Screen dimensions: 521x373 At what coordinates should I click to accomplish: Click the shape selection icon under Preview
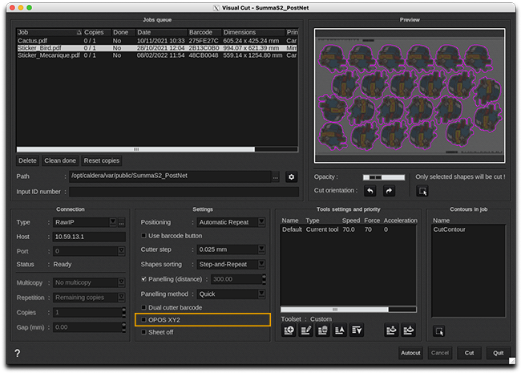coord(423,191)
